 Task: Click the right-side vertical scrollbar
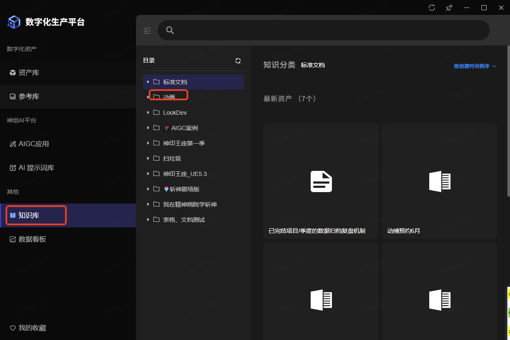(508, 120)
